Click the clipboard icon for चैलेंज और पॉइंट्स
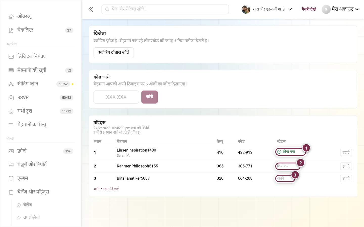 [11, 192]
